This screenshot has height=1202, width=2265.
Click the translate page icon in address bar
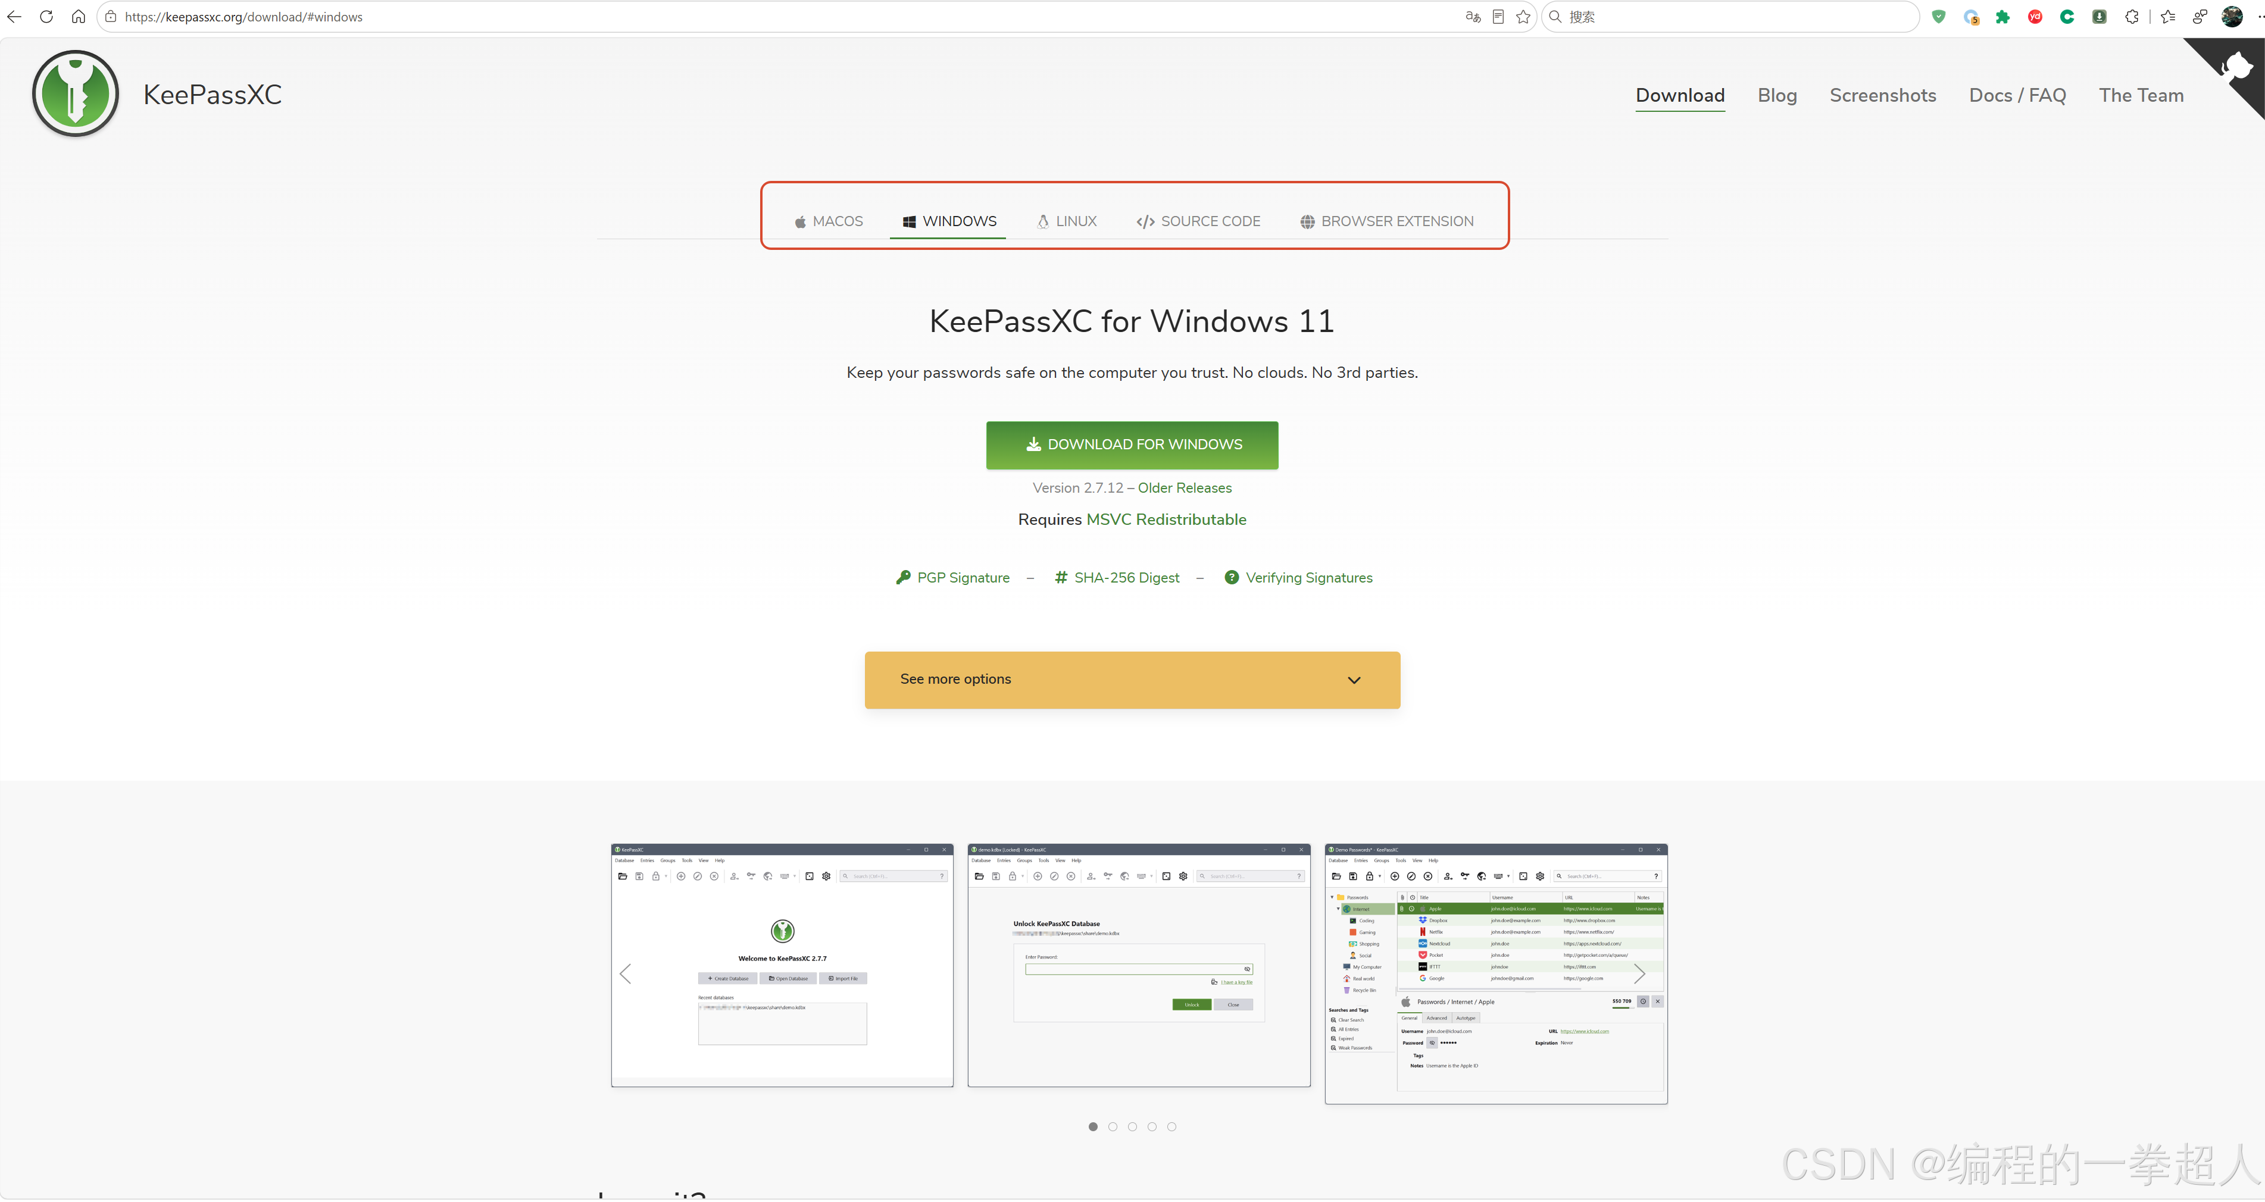coord(1473,17)
